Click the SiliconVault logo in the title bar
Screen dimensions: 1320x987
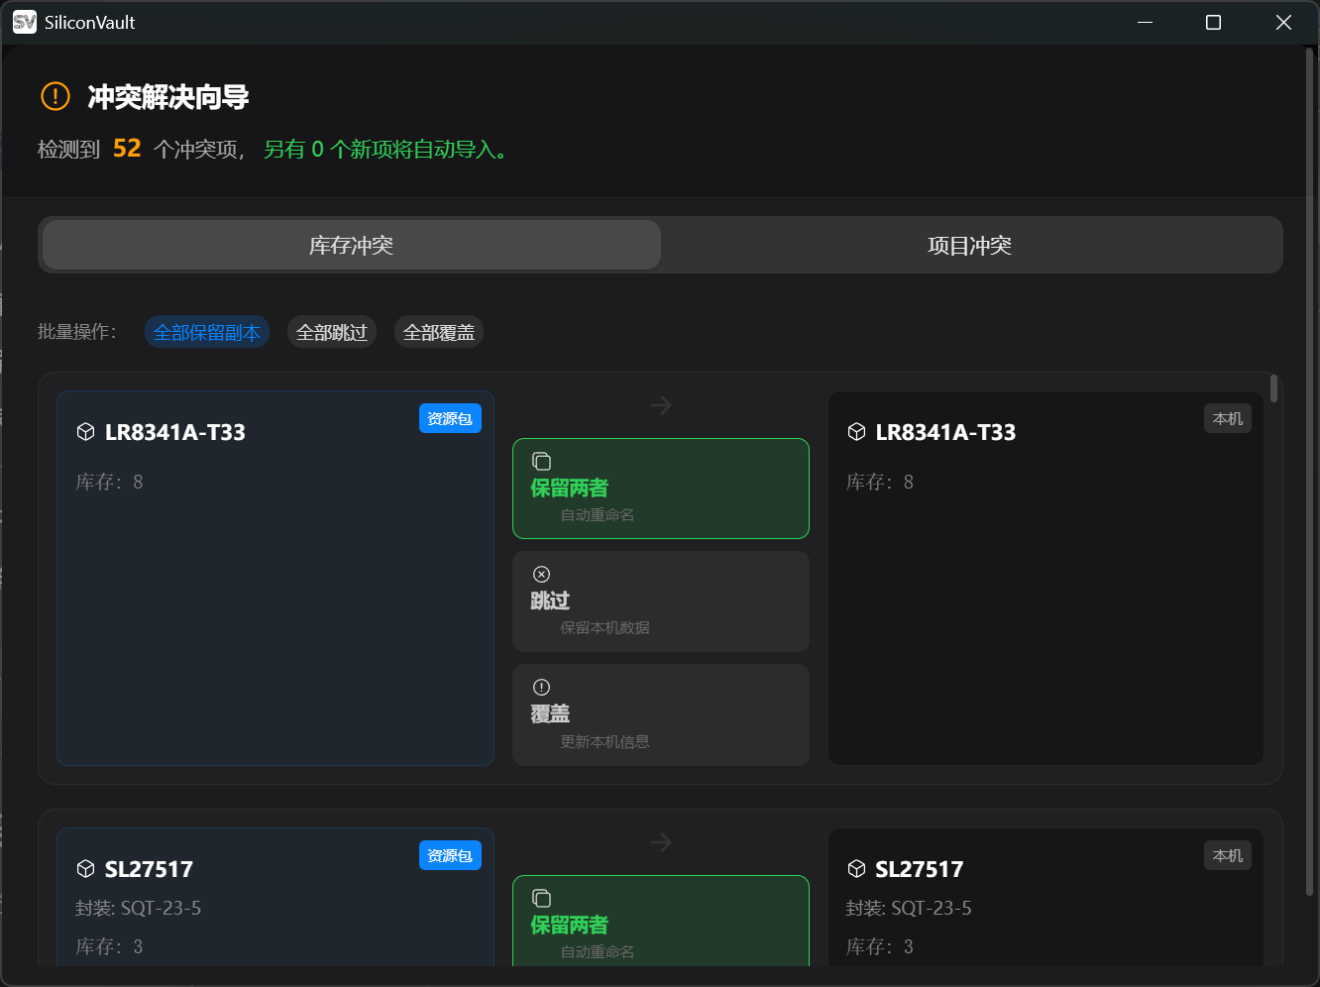point(25,22)
